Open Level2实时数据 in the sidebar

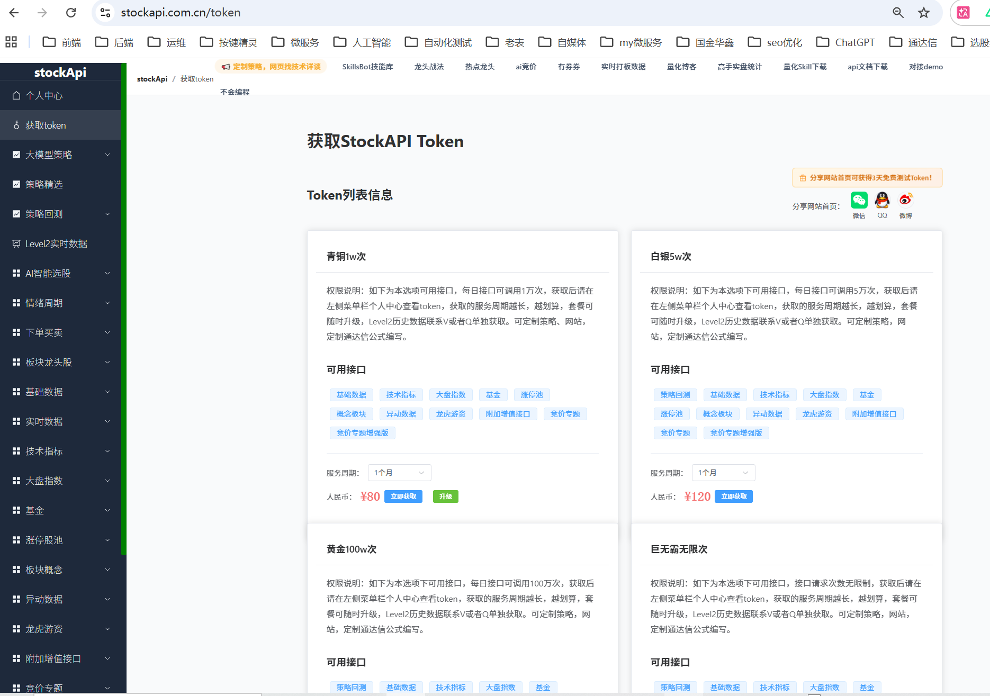(x=60, y=243)
